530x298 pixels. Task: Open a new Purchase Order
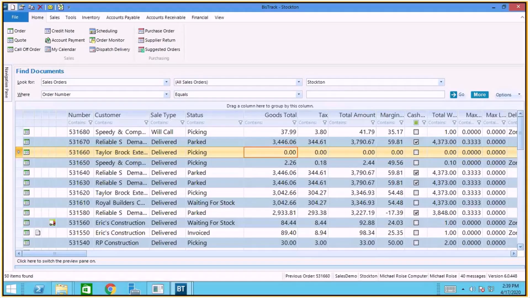[157, 31]
